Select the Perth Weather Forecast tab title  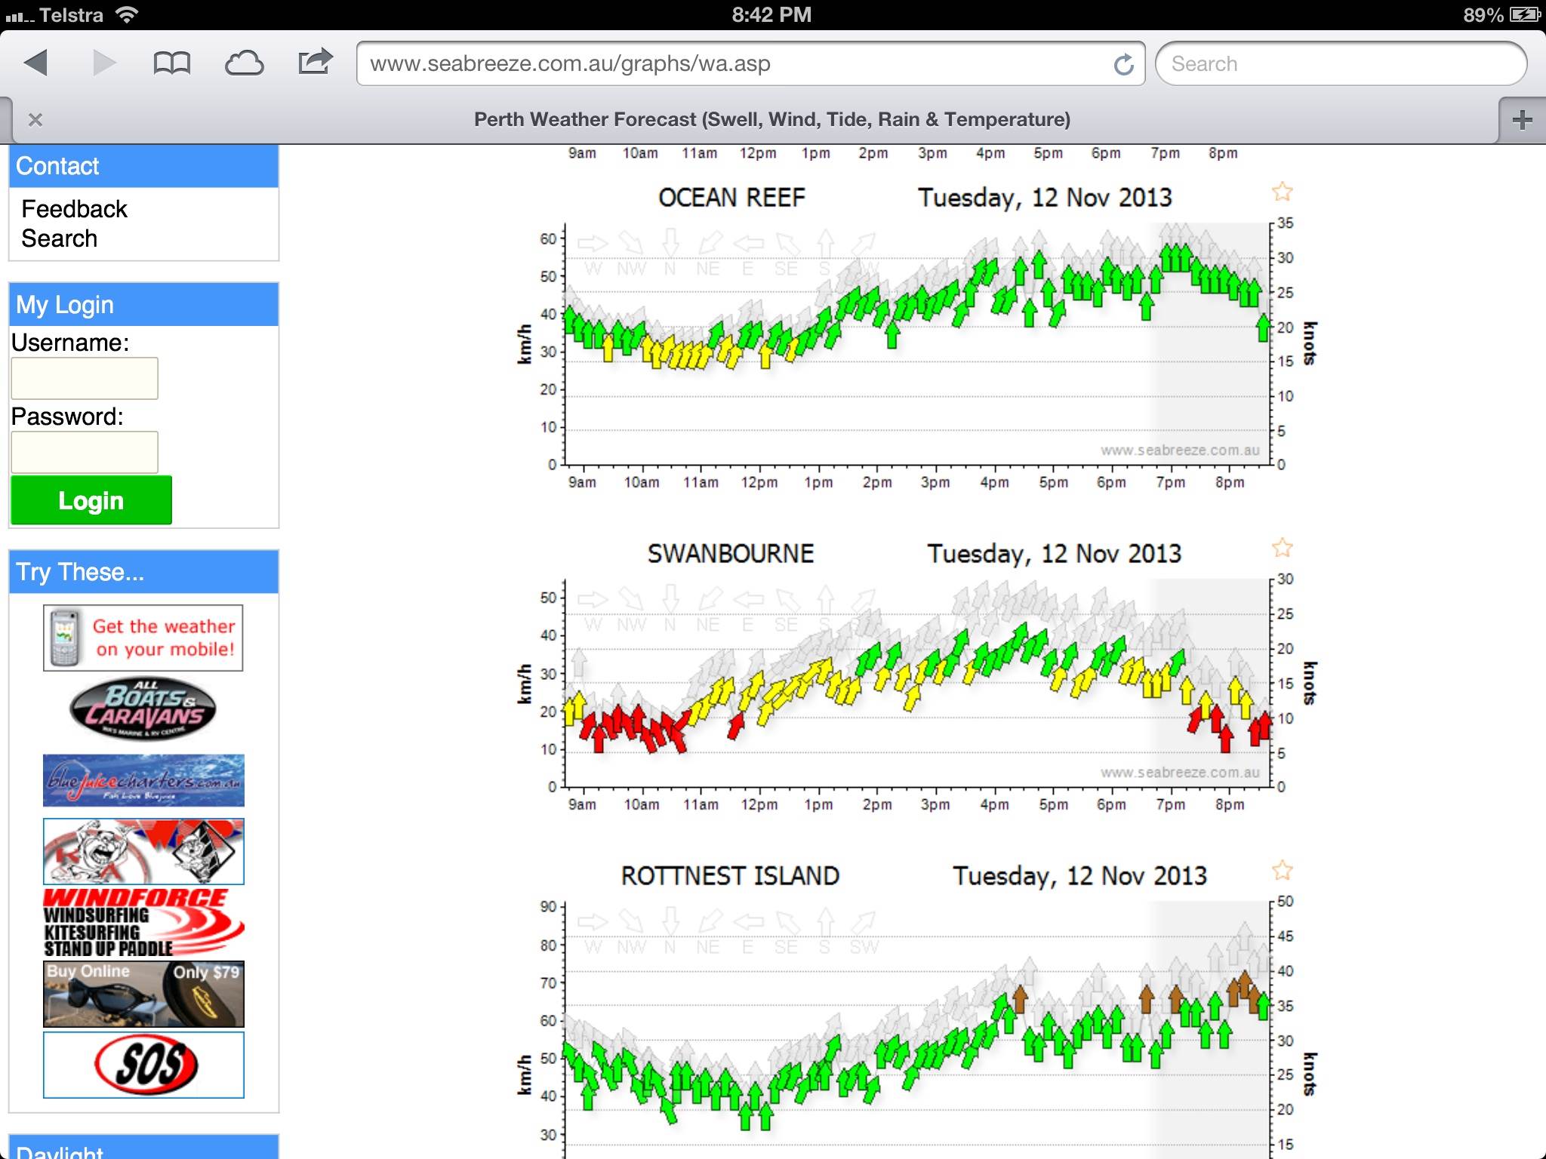pos(771,120)
